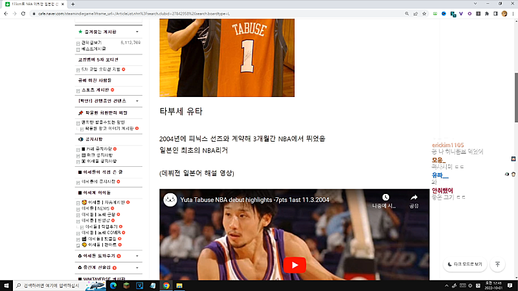Click the scroll-to-top arrow button
The image size is (518, 291).
click(x=497, y=264)
